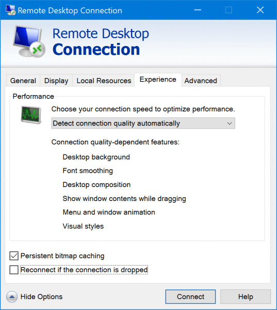This screenshot has height=310, width=277.
Task: Click the Choose your connection speed instruction text
Action: click(143, 109)
